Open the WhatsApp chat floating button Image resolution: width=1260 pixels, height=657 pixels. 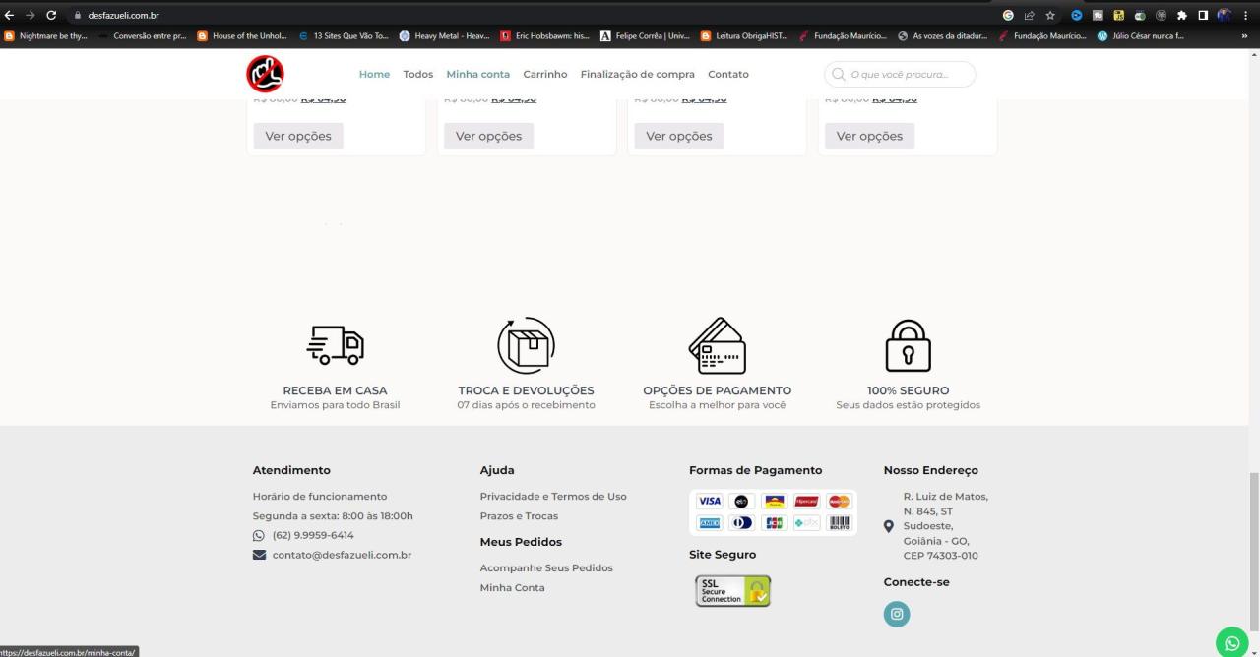(x=1231, y=642)
